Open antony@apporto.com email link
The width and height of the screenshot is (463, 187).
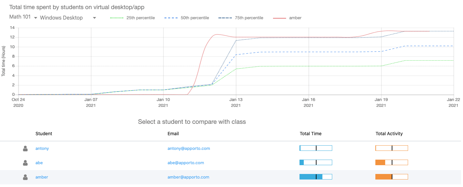[x=189, y=149]
